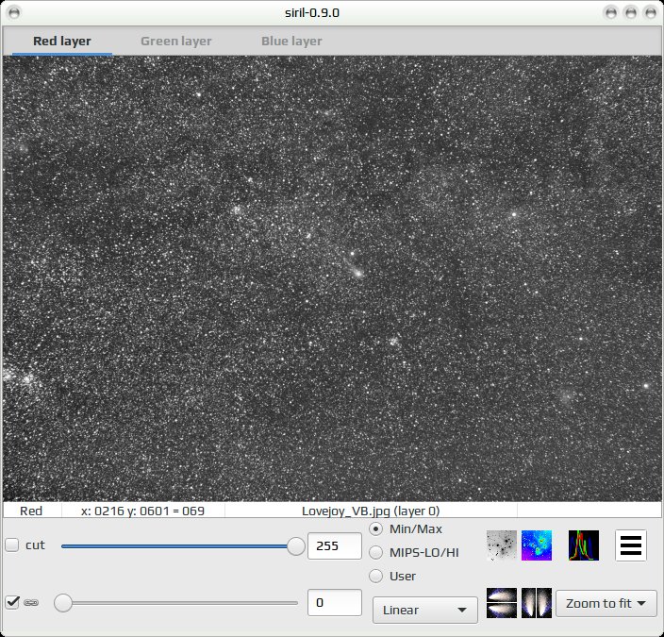The height and width of the screenshot is (637, 664).
Task: Enable the cut checkbox
Action: tap(12, 545)
